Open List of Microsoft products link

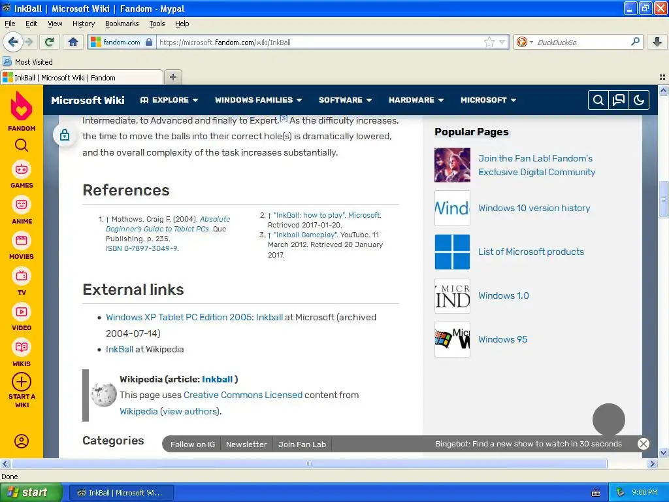point(530,252)
